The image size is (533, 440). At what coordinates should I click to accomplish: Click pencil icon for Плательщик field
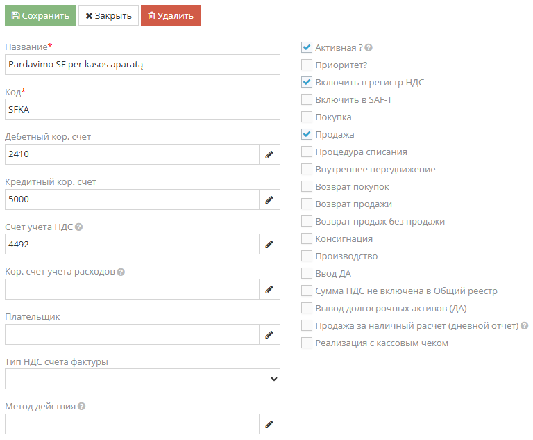tap(269, 334)
